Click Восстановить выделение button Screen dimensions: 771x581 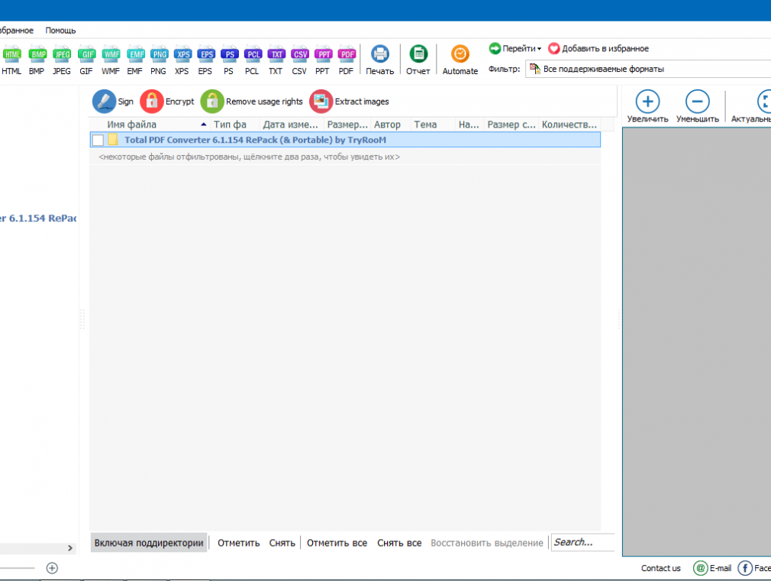click(487, 543)
